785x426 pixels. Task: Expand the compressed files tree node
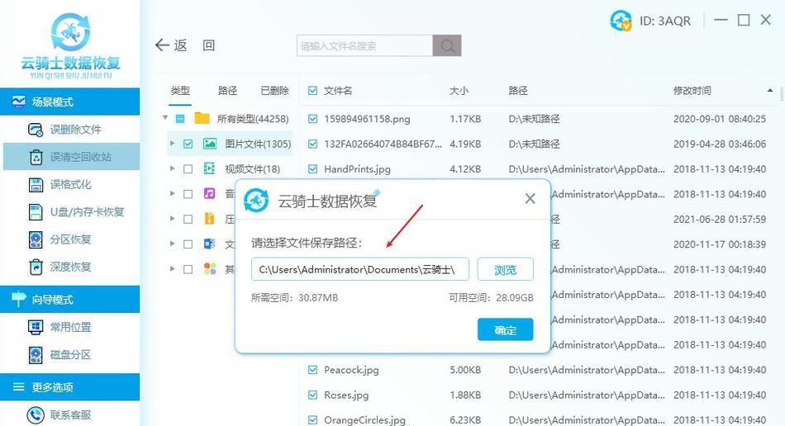click(172, 219)
